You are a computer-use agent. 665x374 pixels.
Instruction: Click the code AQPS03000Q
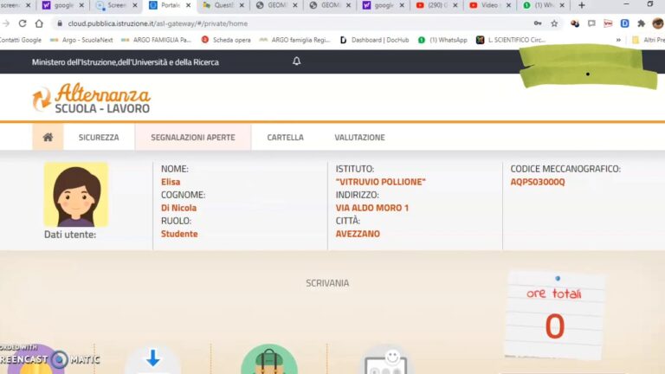click(x=538, y=182)
